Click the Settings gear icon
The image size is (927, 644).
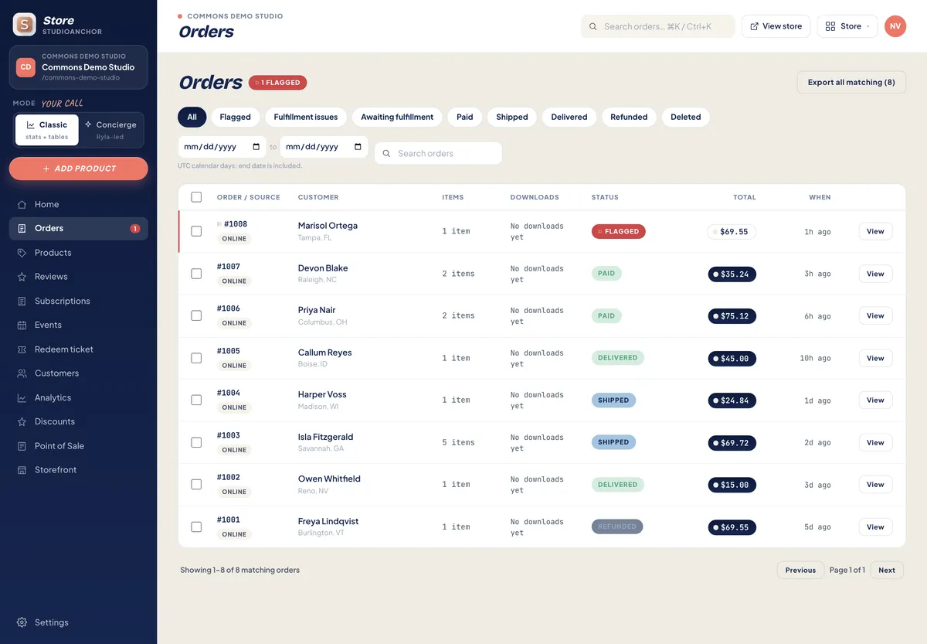pos(22,622)
